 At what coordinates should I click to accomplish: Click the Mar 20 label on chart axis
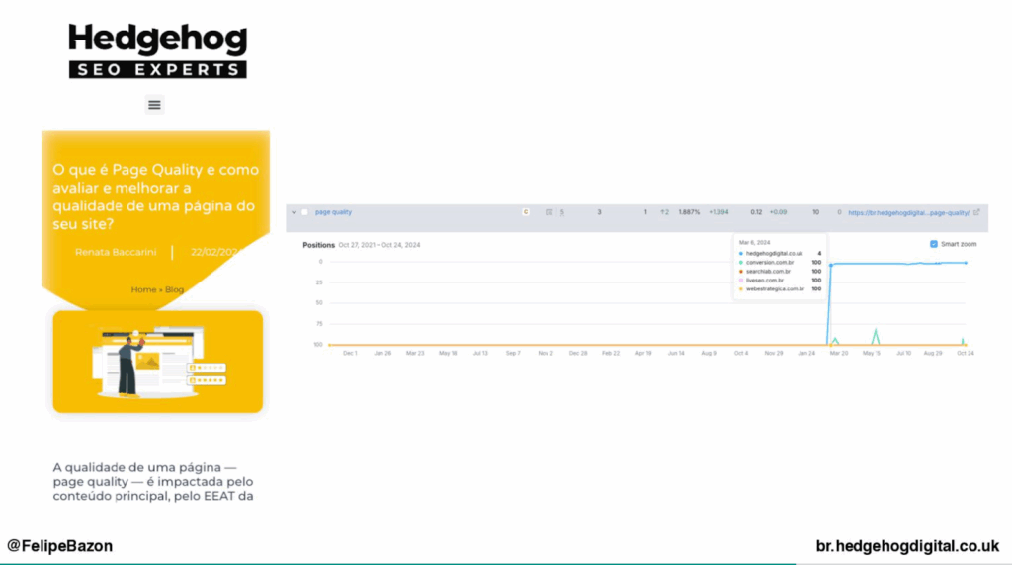[840, 352]
